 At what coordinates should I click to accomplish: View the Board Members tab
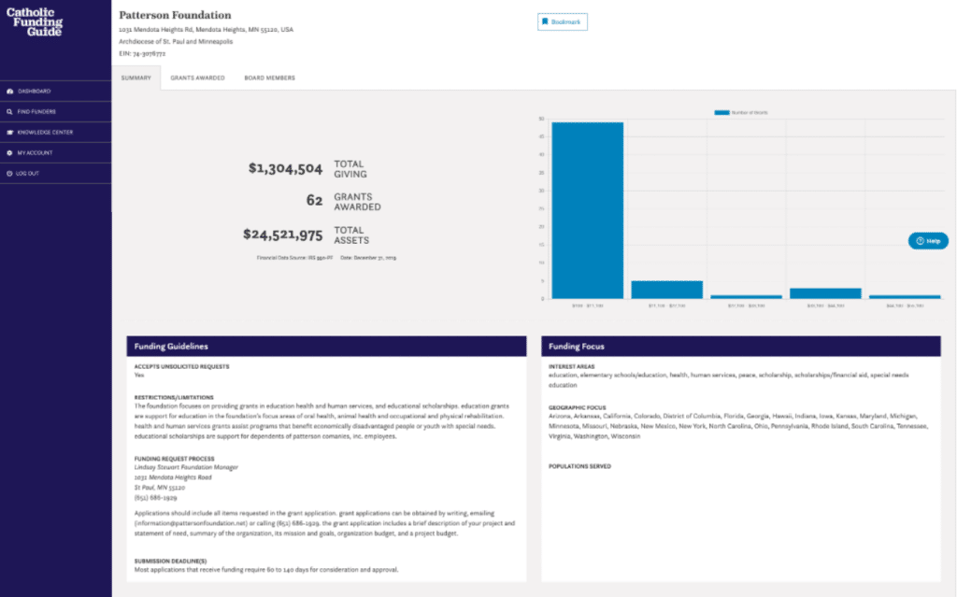[x=270, y=78]
